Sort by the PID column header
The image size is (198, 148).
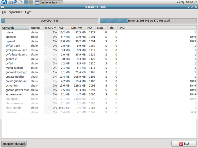click(91, 28)
